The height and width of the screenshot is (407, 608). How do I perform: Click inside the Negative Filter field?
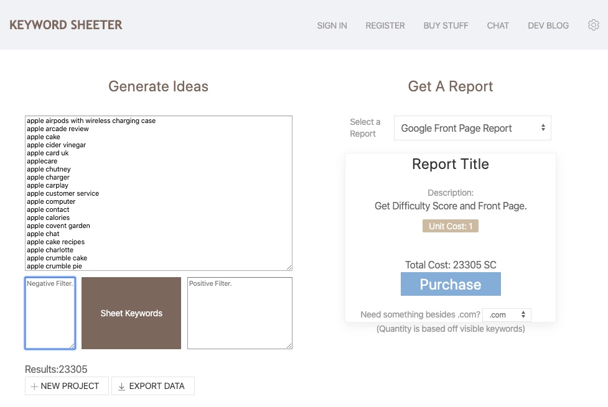pos(50,313)
